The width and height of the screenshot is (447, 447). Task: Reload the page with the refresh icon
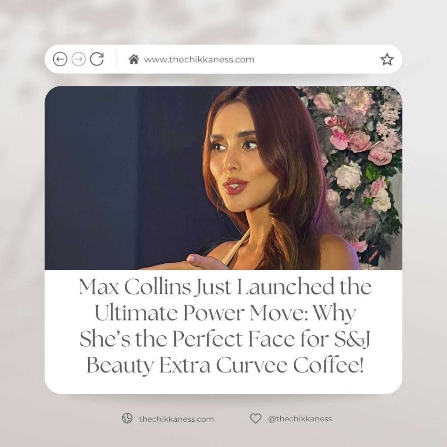tap(97, 59)
